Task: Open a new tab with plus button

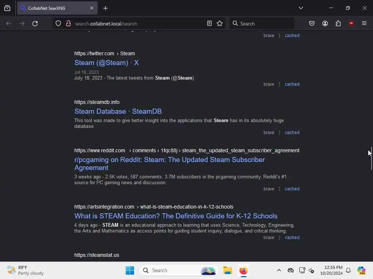Action: click(x=105, y=8)
